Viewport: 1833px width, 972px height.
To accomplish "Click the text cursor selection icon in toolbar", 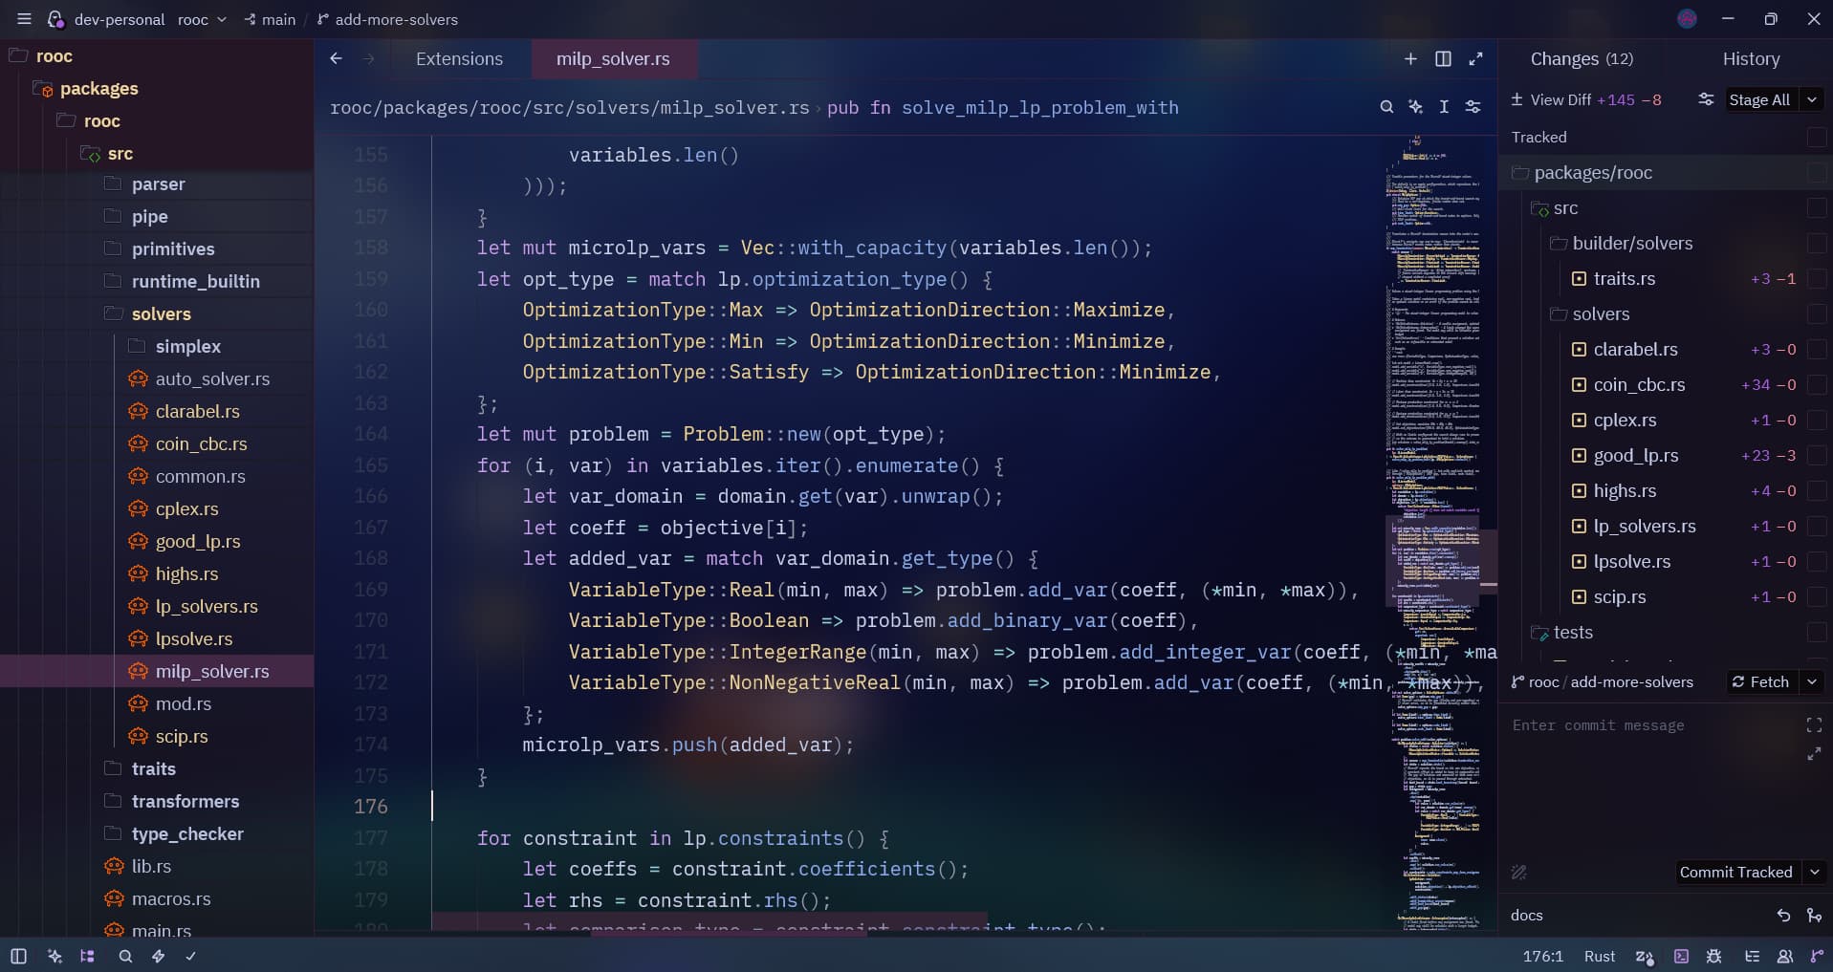I will 1444,107.
